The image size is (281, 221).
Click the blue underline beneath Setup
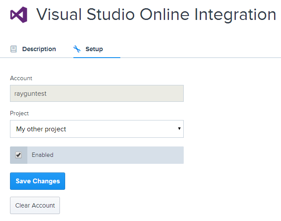(x=97, y=58)
